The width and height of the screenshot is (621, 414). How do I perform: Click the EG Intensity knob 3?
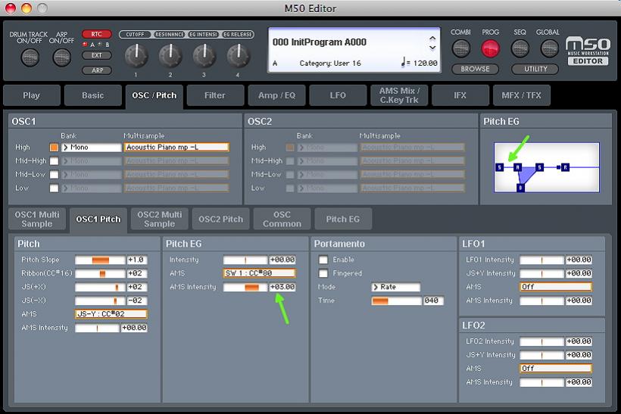[x=204, y=56]
